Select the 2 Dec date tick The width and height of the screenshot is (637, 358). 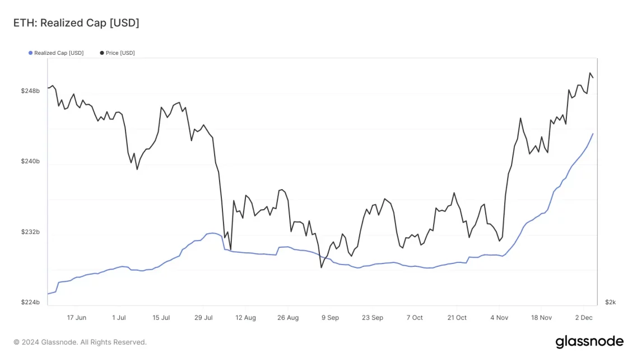(583, 318)
